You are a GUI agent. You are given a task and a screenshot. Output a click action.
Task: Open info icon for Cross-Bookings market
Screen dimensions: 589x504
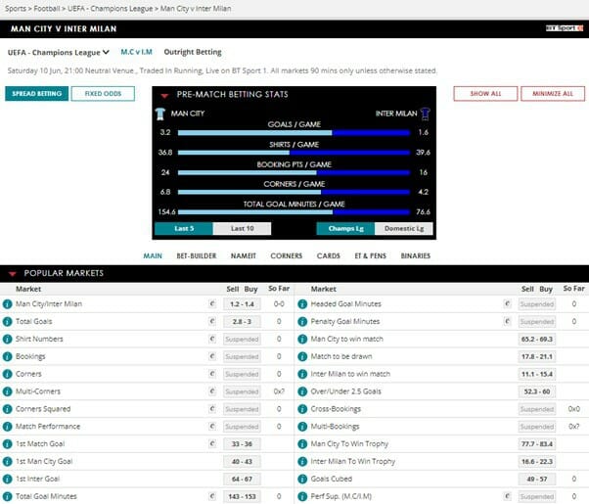click(x=302, y=409)
